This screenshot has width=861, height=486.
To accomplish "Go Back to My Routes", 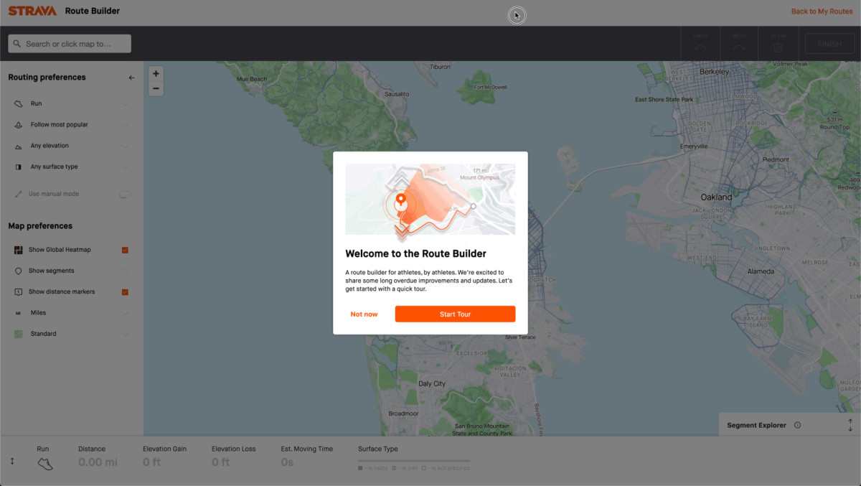I will tap(822, 11).
